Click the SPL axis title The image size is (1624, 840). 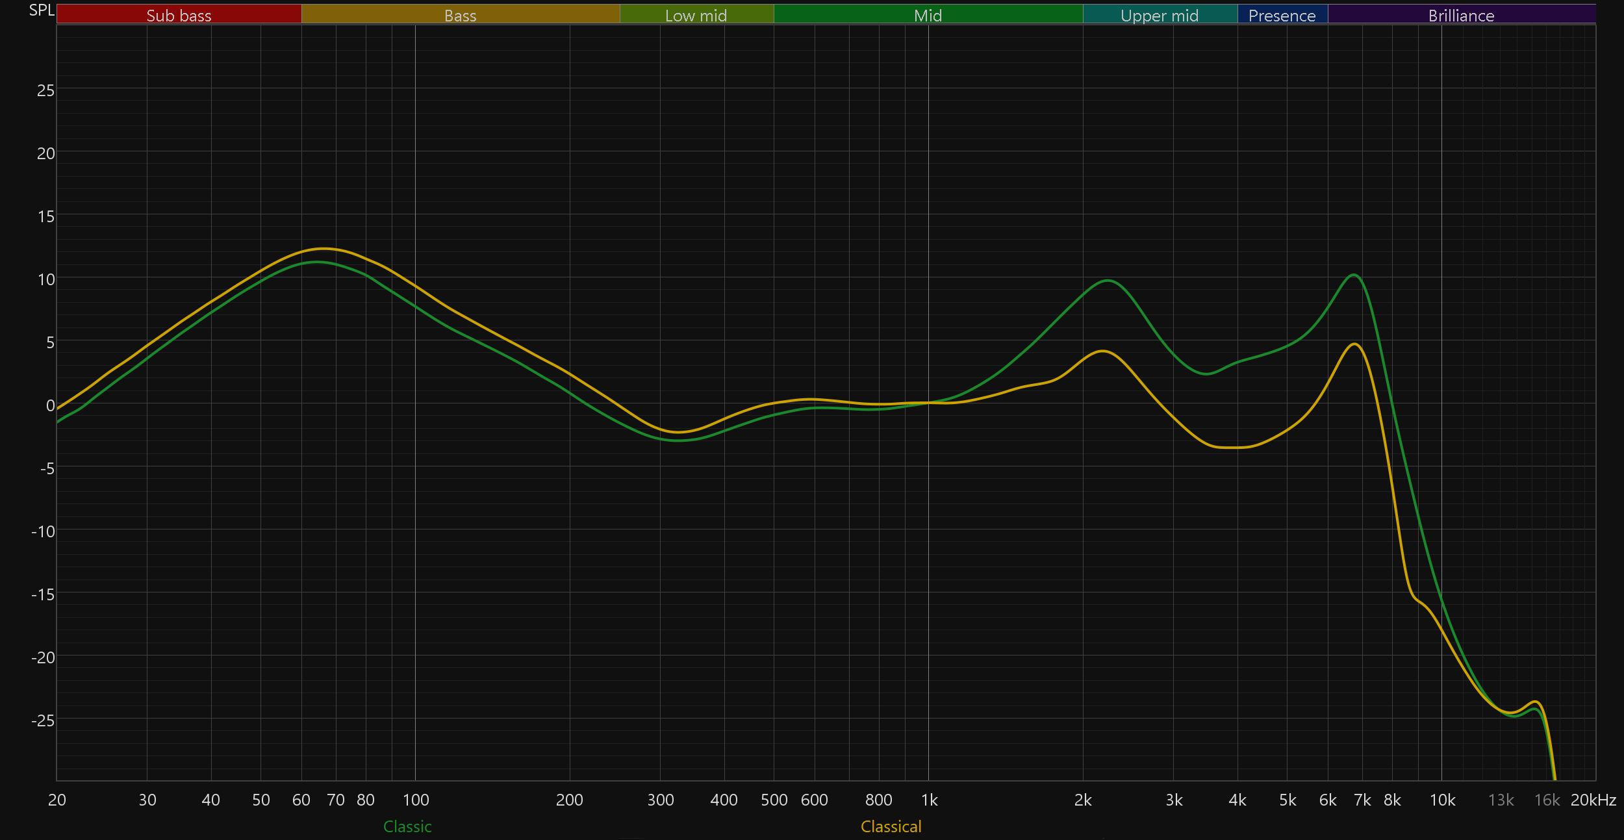pyautogui.click(x=42, y=10)
